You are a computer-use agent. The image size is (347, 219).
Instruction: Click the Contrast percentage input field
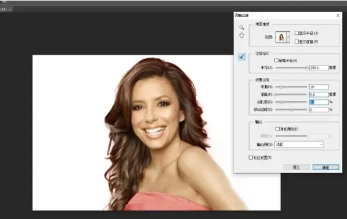coord(319,102)
